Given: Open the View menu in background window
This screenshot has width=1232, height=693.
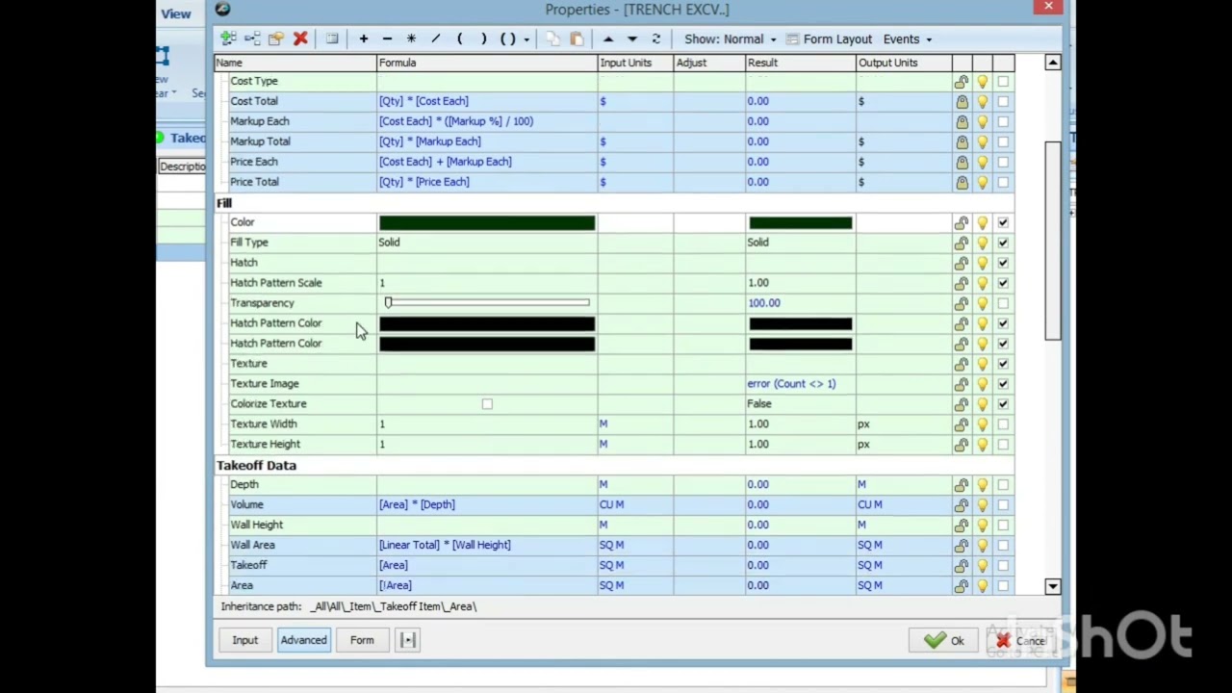Looking at the screenshot, I should click(175, 13).
